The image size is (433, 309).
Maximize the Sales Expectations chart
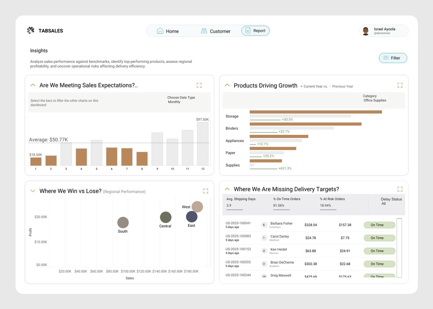coord(199,85)
